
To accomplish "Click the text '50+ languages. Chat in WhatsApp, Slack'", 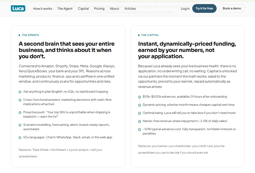I will pos(68,137).
